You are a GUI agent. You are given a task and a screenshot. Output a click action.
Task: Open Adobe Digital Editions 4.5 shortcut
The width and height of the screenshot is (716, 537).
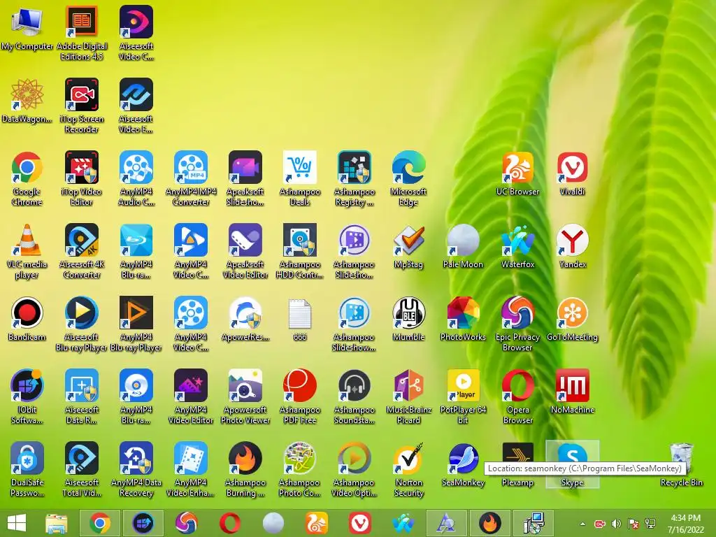pos(82,33)
